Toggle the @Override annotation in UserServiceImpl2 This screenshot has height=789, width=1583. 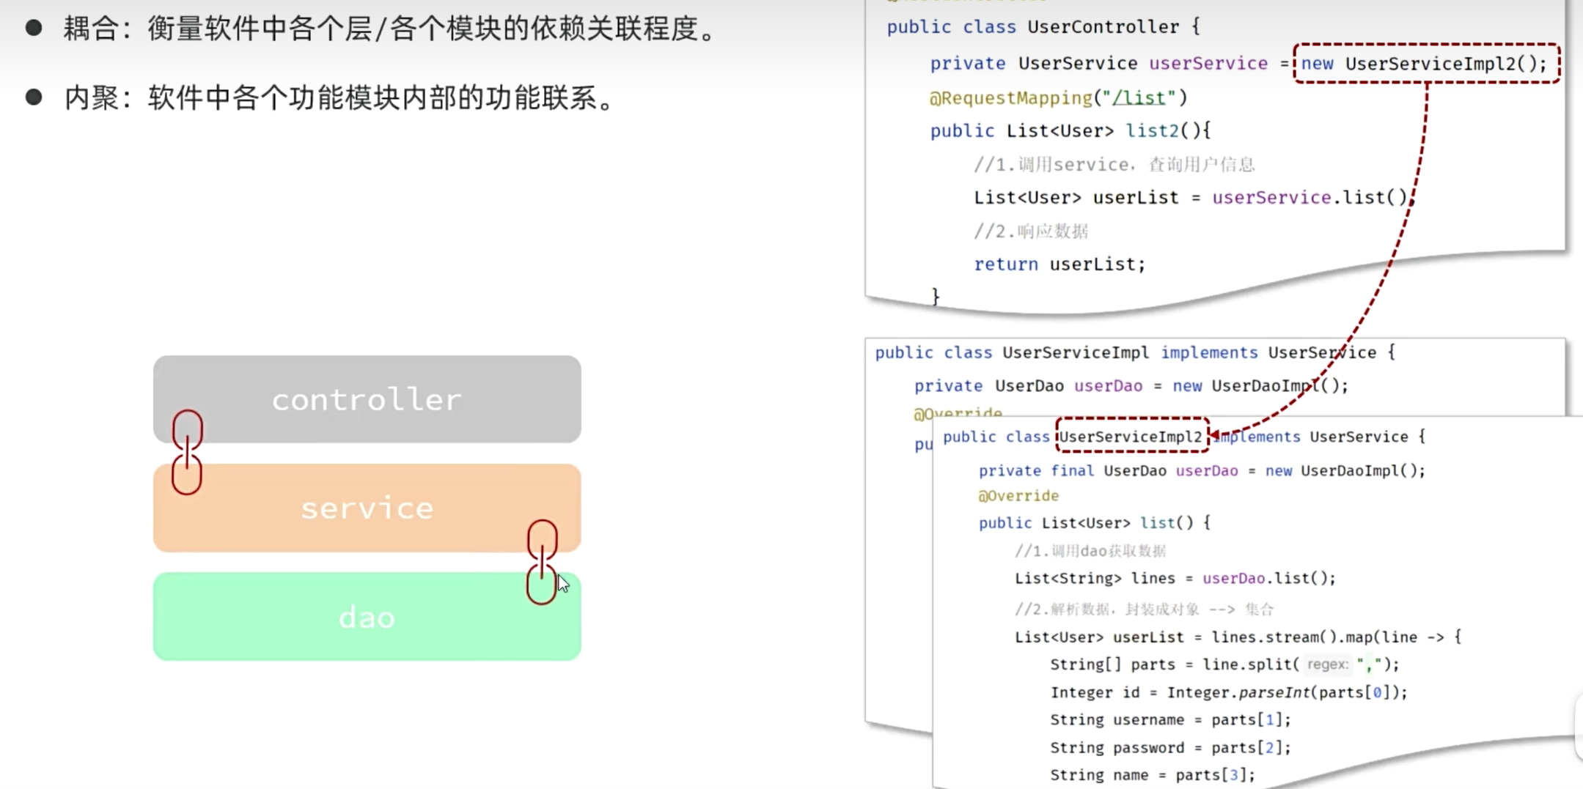tap(1019, 495)
